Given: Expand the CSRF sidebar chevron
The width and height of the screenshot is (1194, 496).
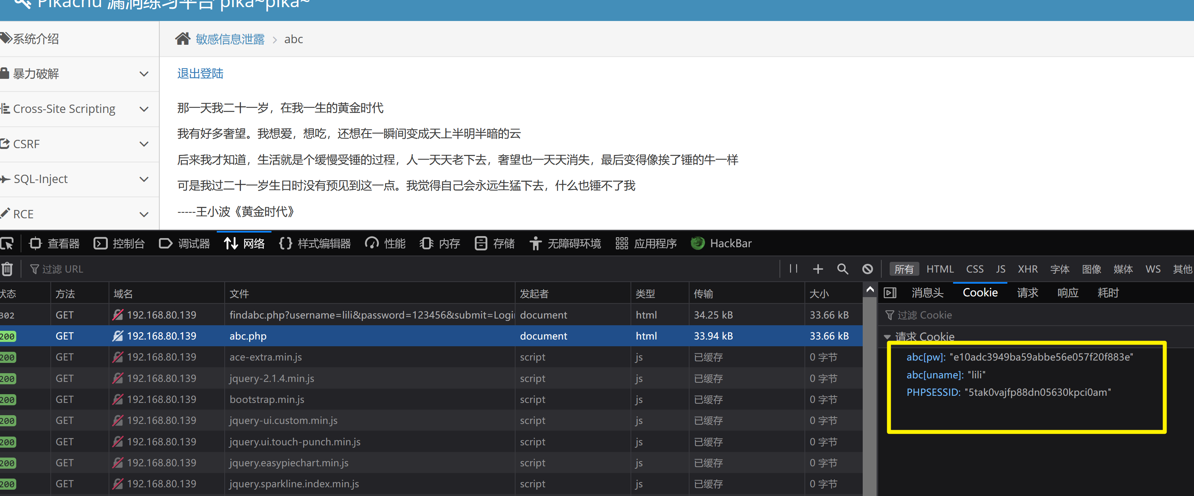Looking at the screenshot, I should [144, 144].
